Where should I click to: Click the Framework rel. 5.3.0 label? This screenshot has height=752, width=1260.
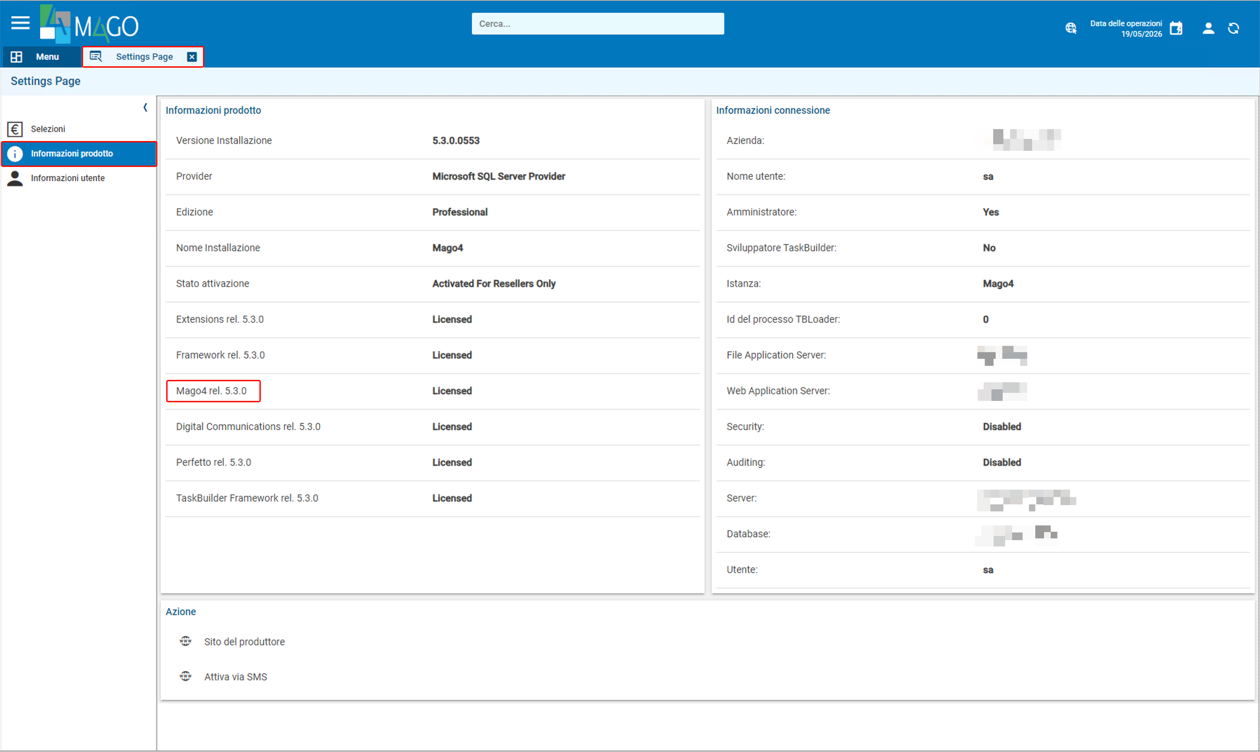[220, 355]
